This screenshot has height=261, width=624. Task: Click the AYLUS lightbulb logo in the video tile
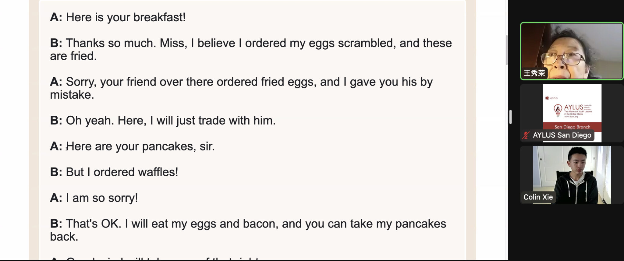(558, 111)
